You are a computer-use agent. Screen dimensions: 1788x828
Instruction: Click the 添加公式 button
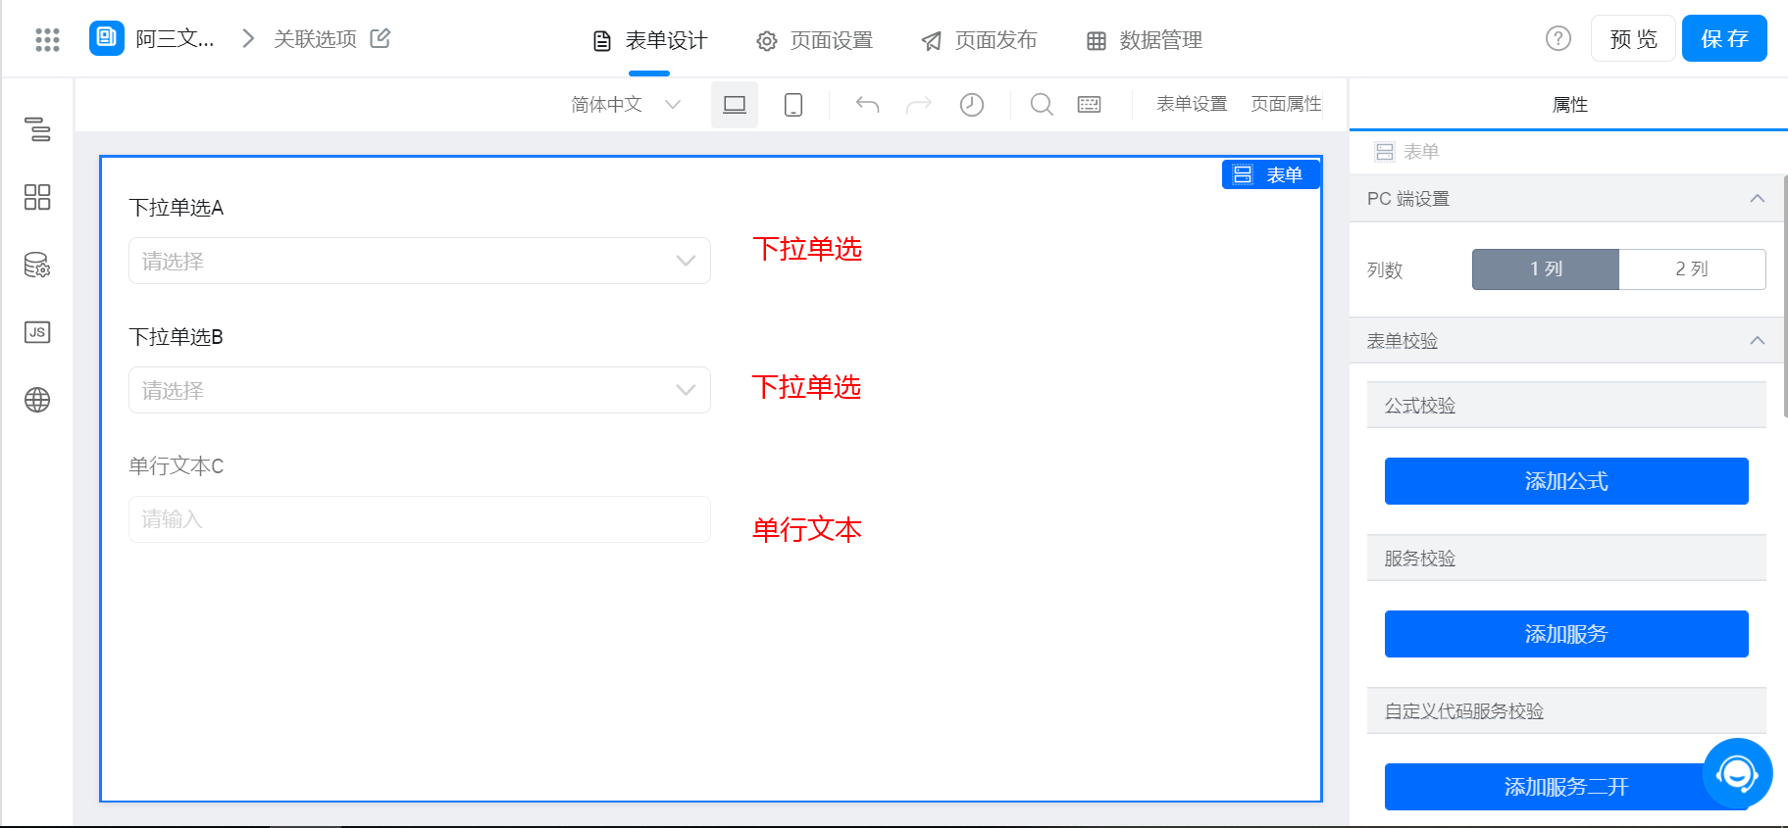coord(1566,481)
